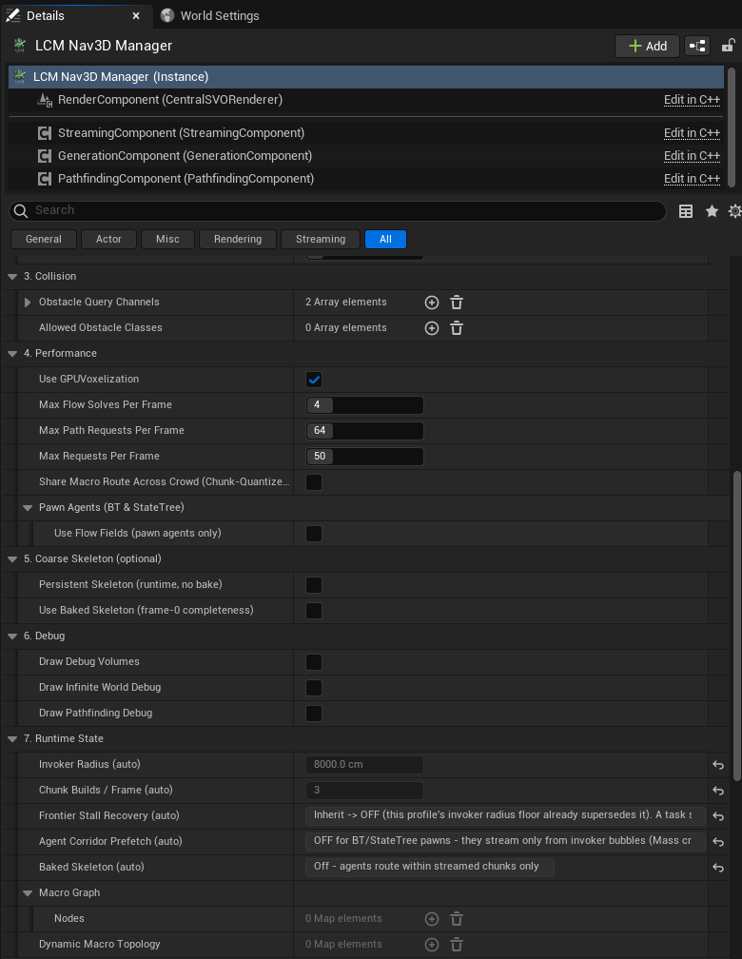Toggle the favorites star filter
The height and width of the screenshot is (959, 742).
click(x=712, y=211)
